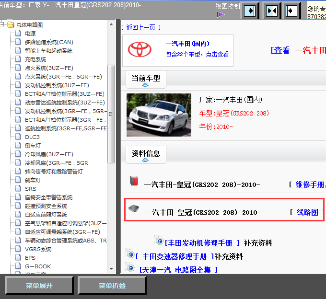Screen dimensions: 326x299
Task: Click the icon before 丰田变速器修理手册
Action: point(130,253)
